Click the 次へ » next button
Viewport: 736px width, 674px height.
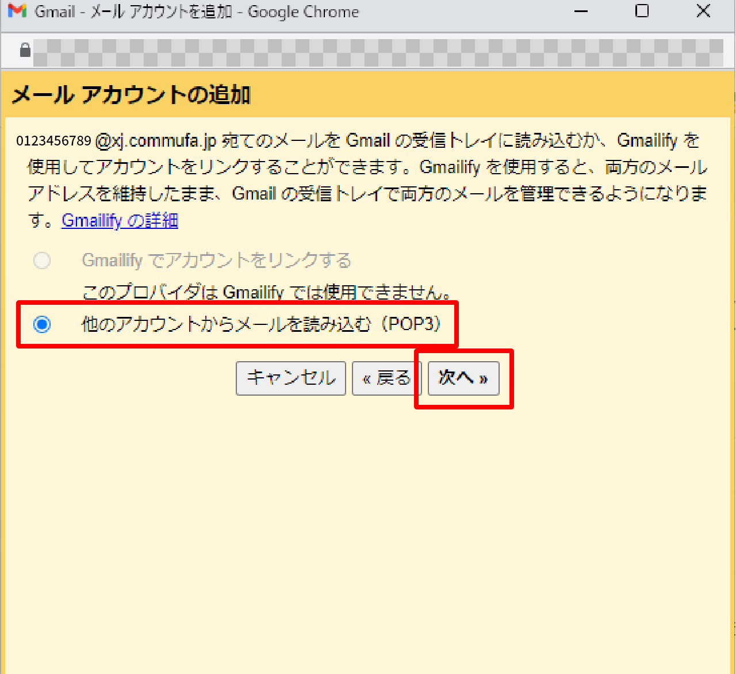pos(463,378)
